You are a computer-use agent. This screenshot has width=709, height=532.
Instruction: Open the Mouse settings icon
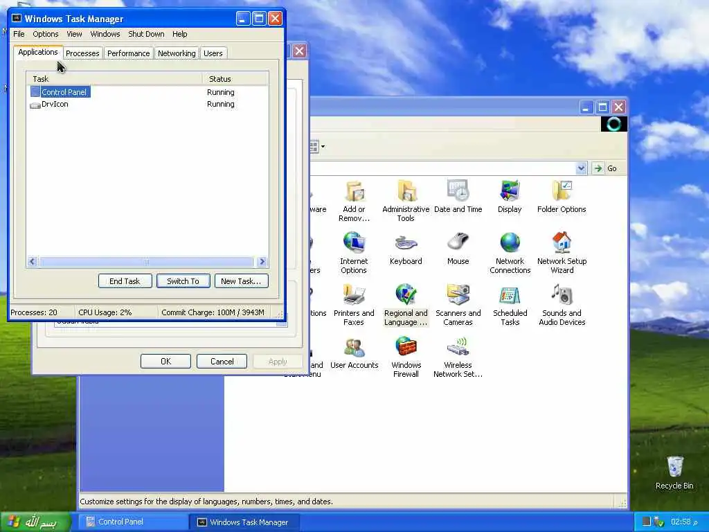point(458,249)
